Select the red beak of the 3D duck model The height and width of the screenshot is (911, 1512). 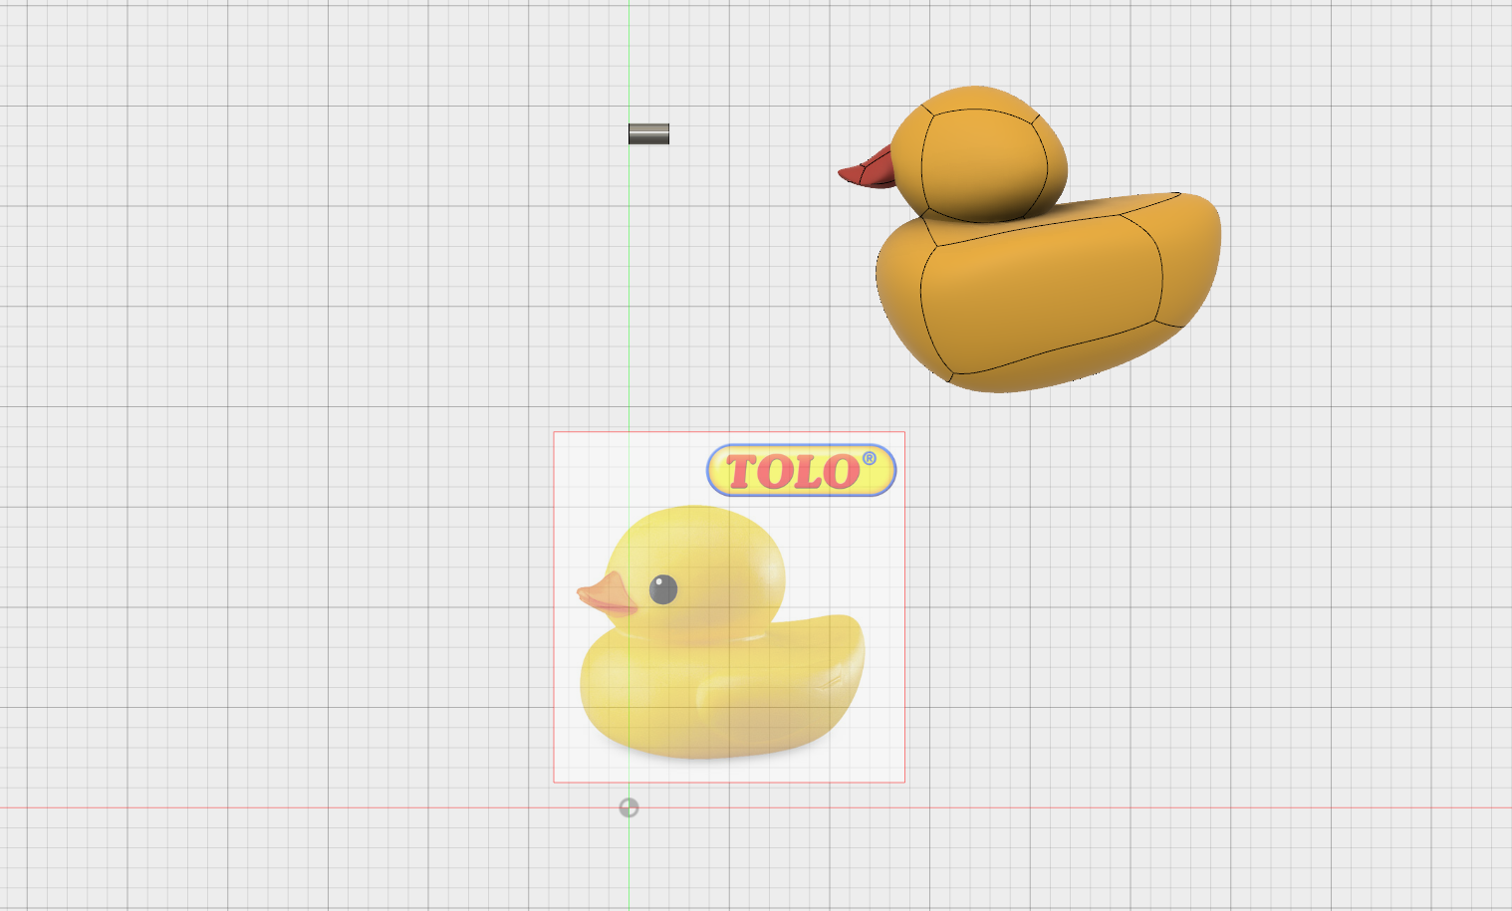pyautogui.click(x=867, y=171)
